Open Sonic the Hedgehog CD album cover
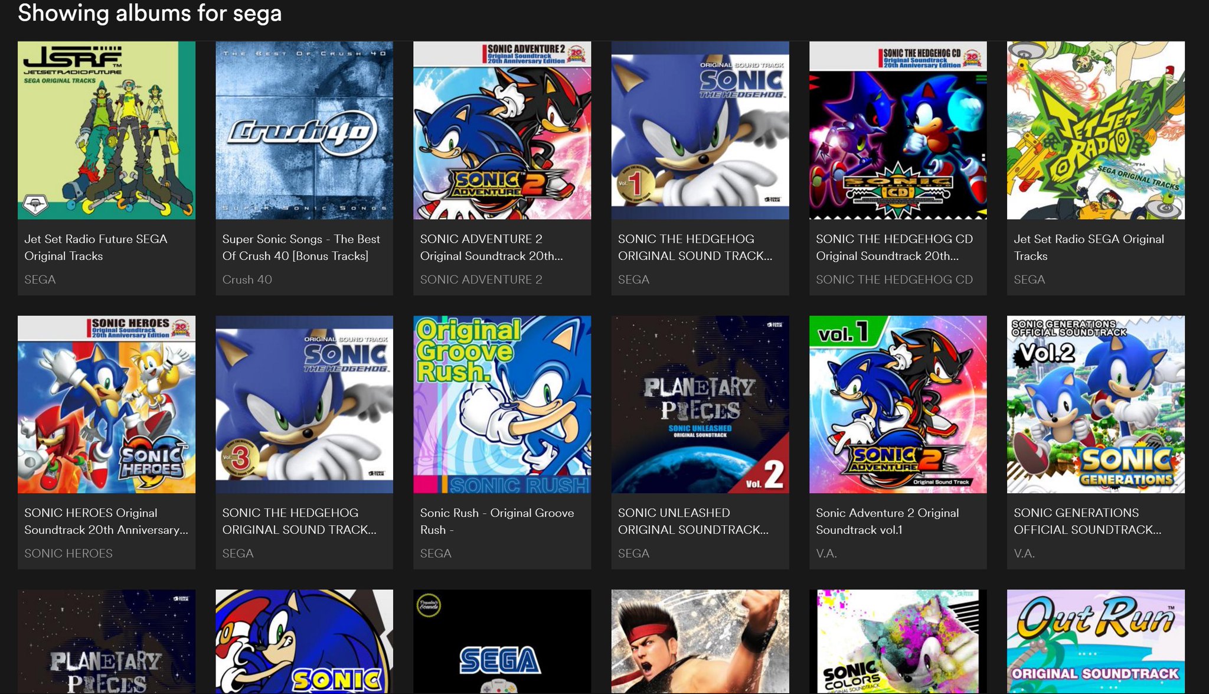The width and height of the screenshot is (1209, 694). coord(898,131)
